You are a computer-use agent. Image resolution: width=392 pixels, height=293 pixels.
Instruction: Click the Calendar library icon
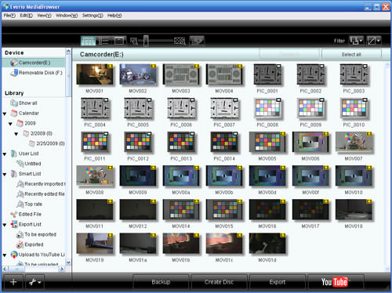click(14, 113)
